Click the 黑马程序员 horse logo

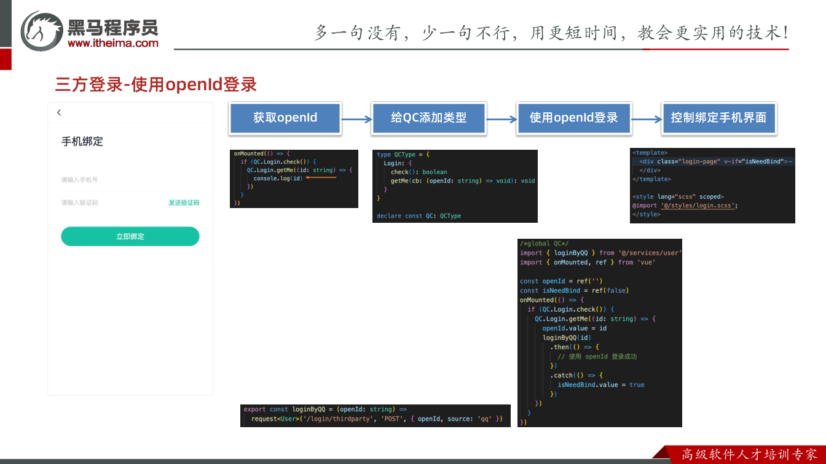41,30
